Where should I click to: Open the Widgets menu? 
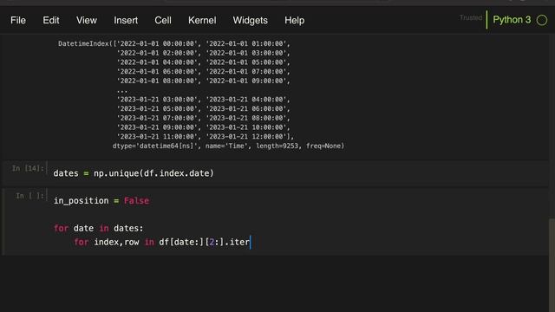(x=251, y=21)
